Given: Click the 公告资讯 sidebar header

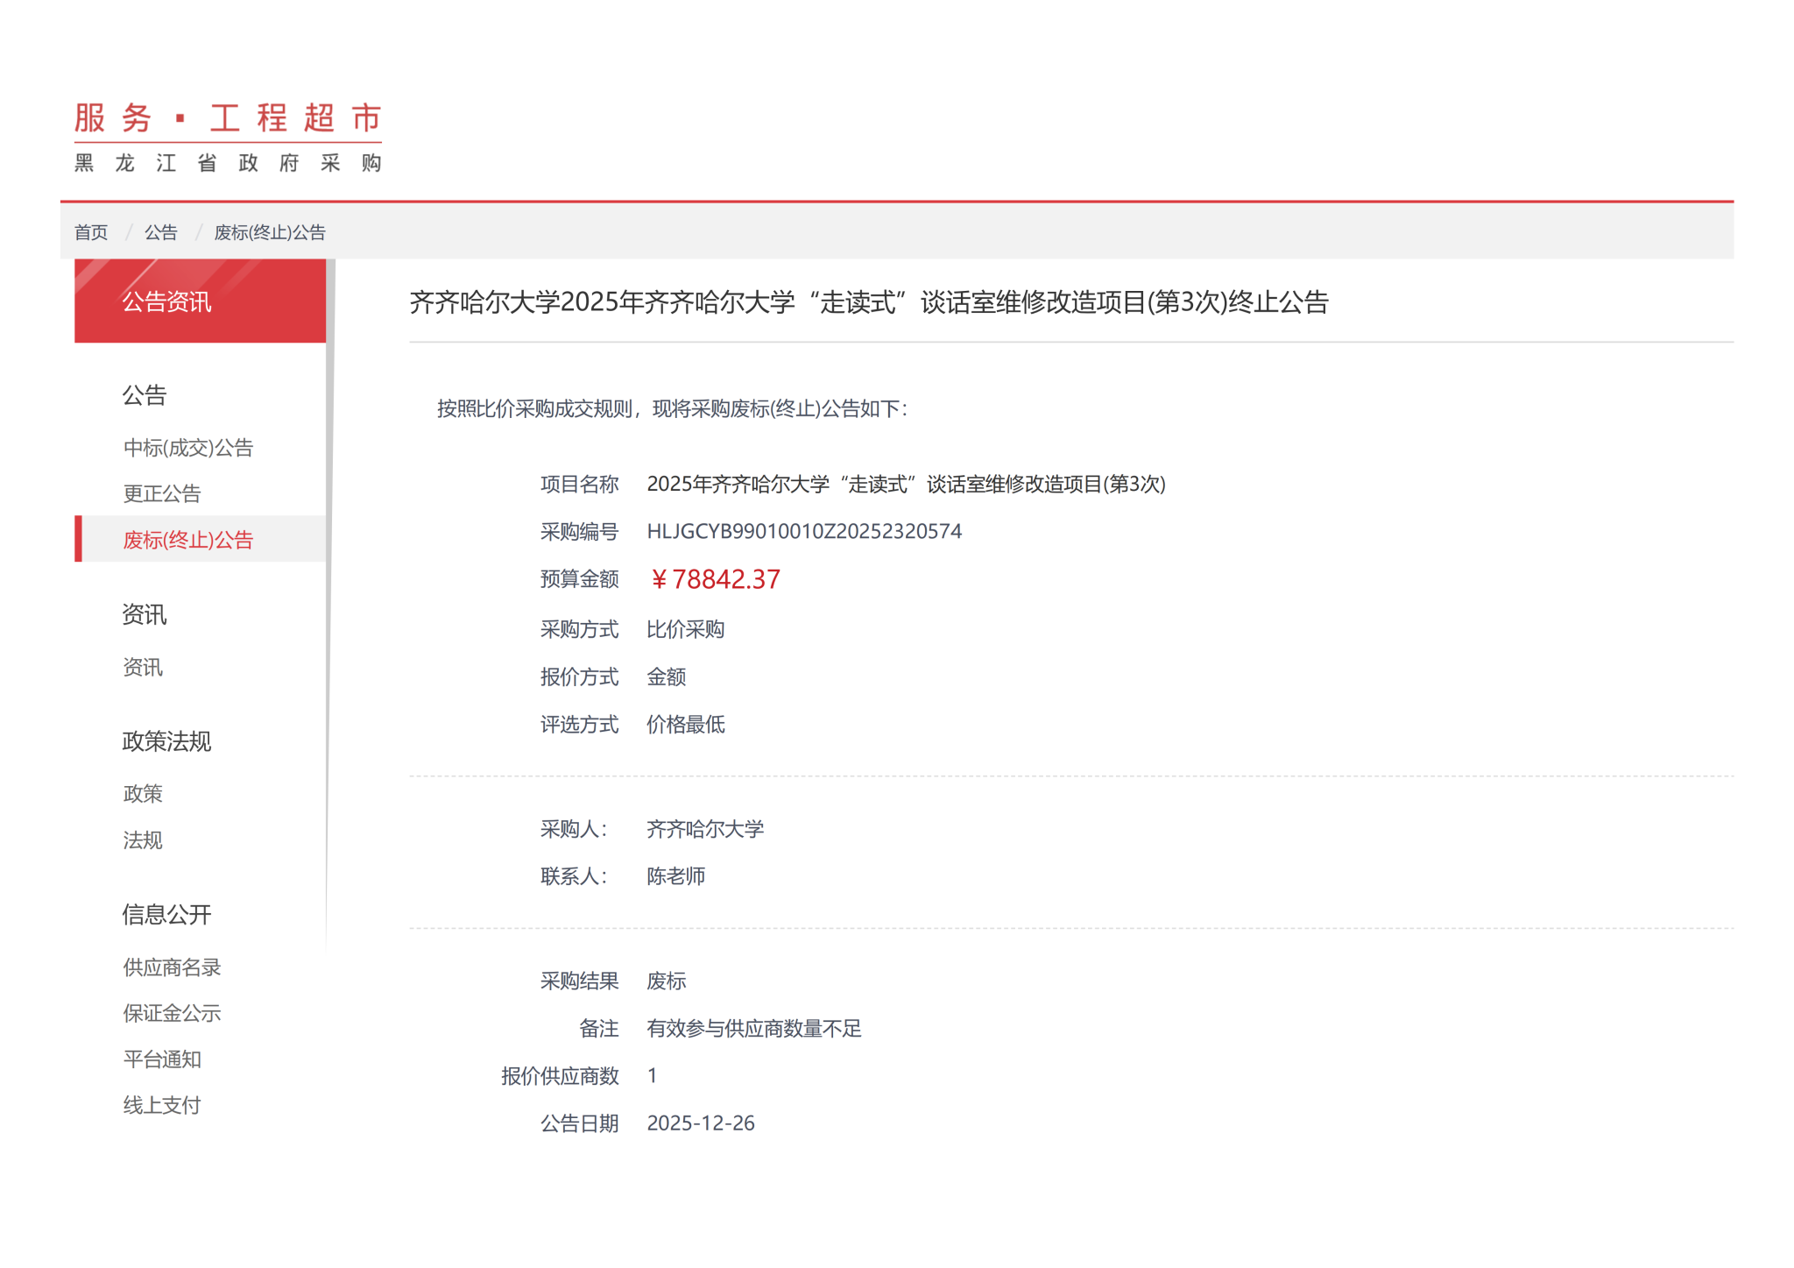Looking at the screenshot, I should coord(166,302).
